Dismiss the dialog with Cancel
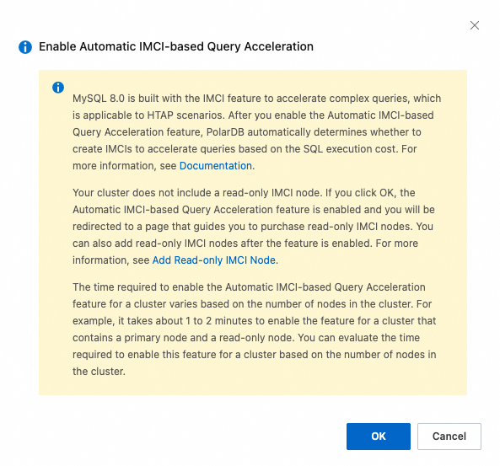Screen dimensions: 500x466 (x=449, y=436)
